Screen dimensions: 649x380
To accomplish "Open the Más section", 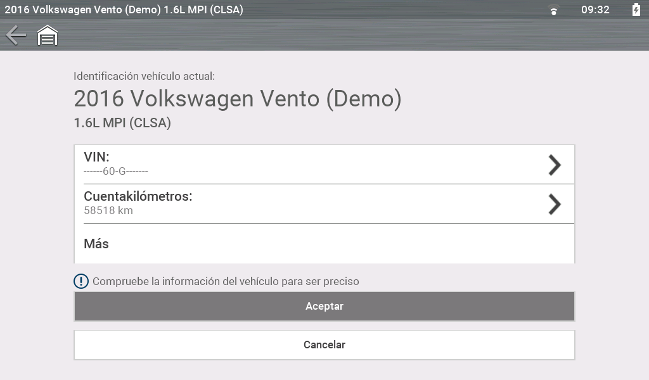I will 96,244.
